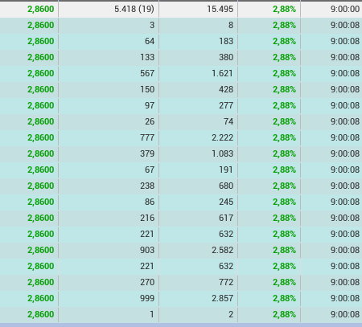Select '2,88%' in the 2.222 amount row

pos(284,137)
